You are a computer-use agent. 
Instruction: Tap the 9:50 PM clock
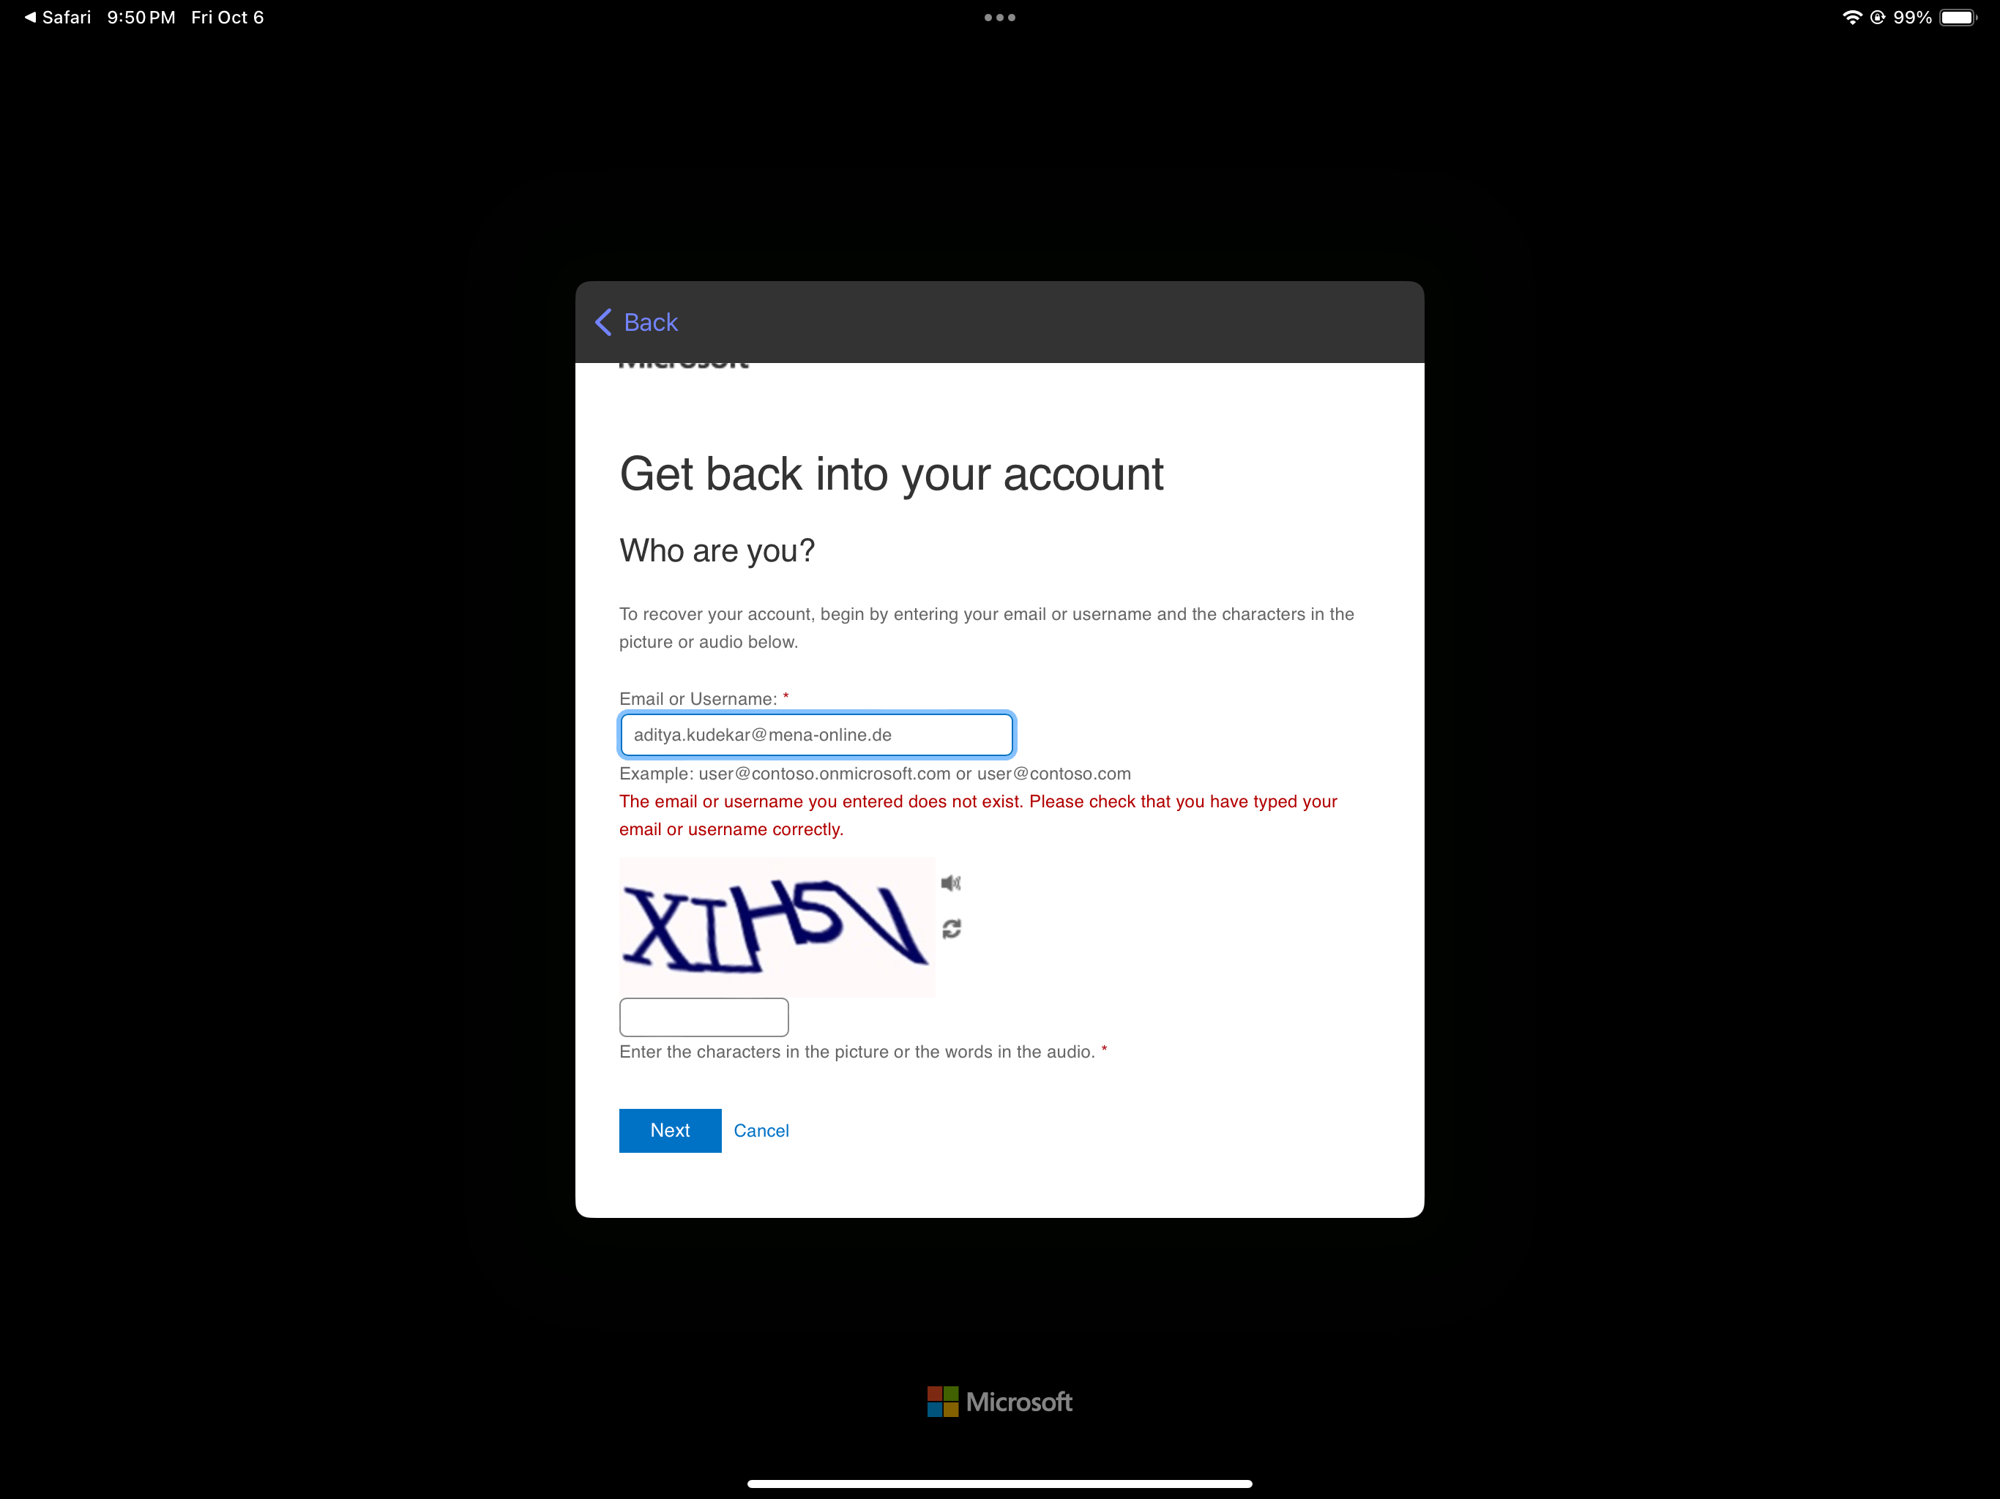tap(141, 17)
